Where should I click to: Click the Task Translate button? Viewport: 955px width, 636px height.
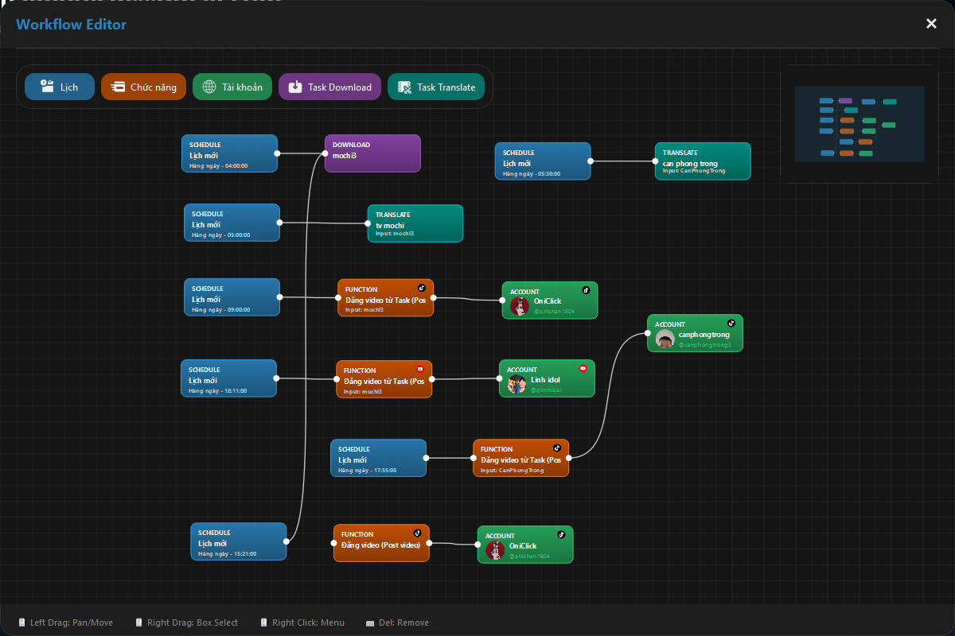436,87
